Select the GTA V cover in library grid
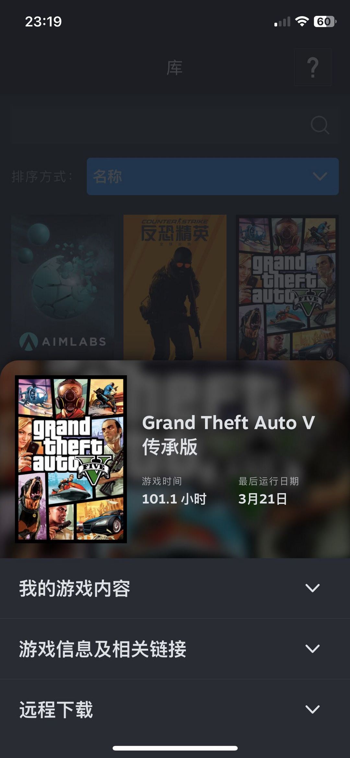Viewport: 350px width, 758px height. point(287,287)
